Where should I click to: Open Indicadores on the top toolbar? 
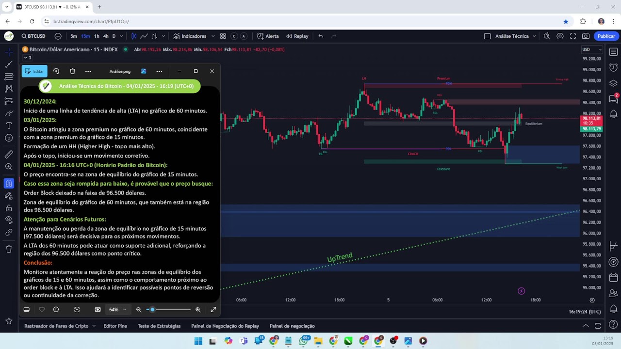[192, 36]
